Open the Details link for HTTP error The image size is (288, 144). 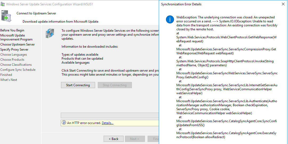point(107,123)
